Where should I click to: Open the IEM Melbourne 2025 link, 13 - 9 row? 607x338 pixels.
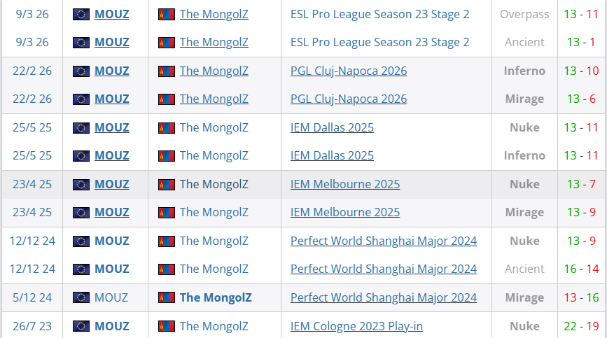pos(345,212)
